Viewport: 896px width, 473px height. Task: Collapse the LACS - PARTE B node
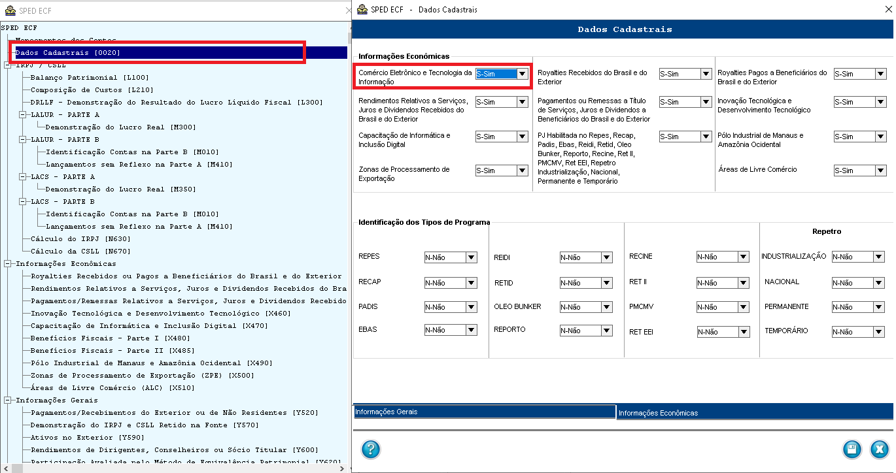pyautogui.click(x=22, y=201)
